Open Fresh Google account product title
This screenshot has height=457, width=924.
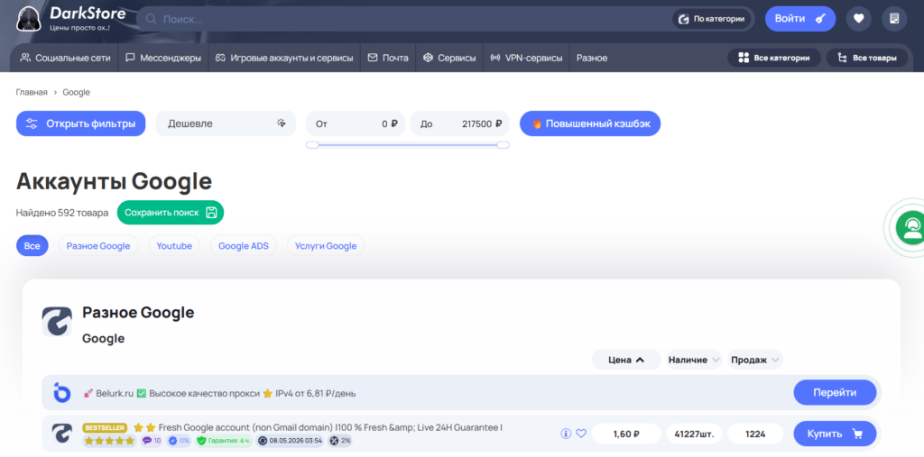tap(330, 427)
